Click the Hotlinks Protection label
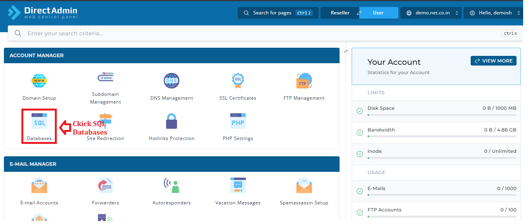529x223 pixels. 172,138
